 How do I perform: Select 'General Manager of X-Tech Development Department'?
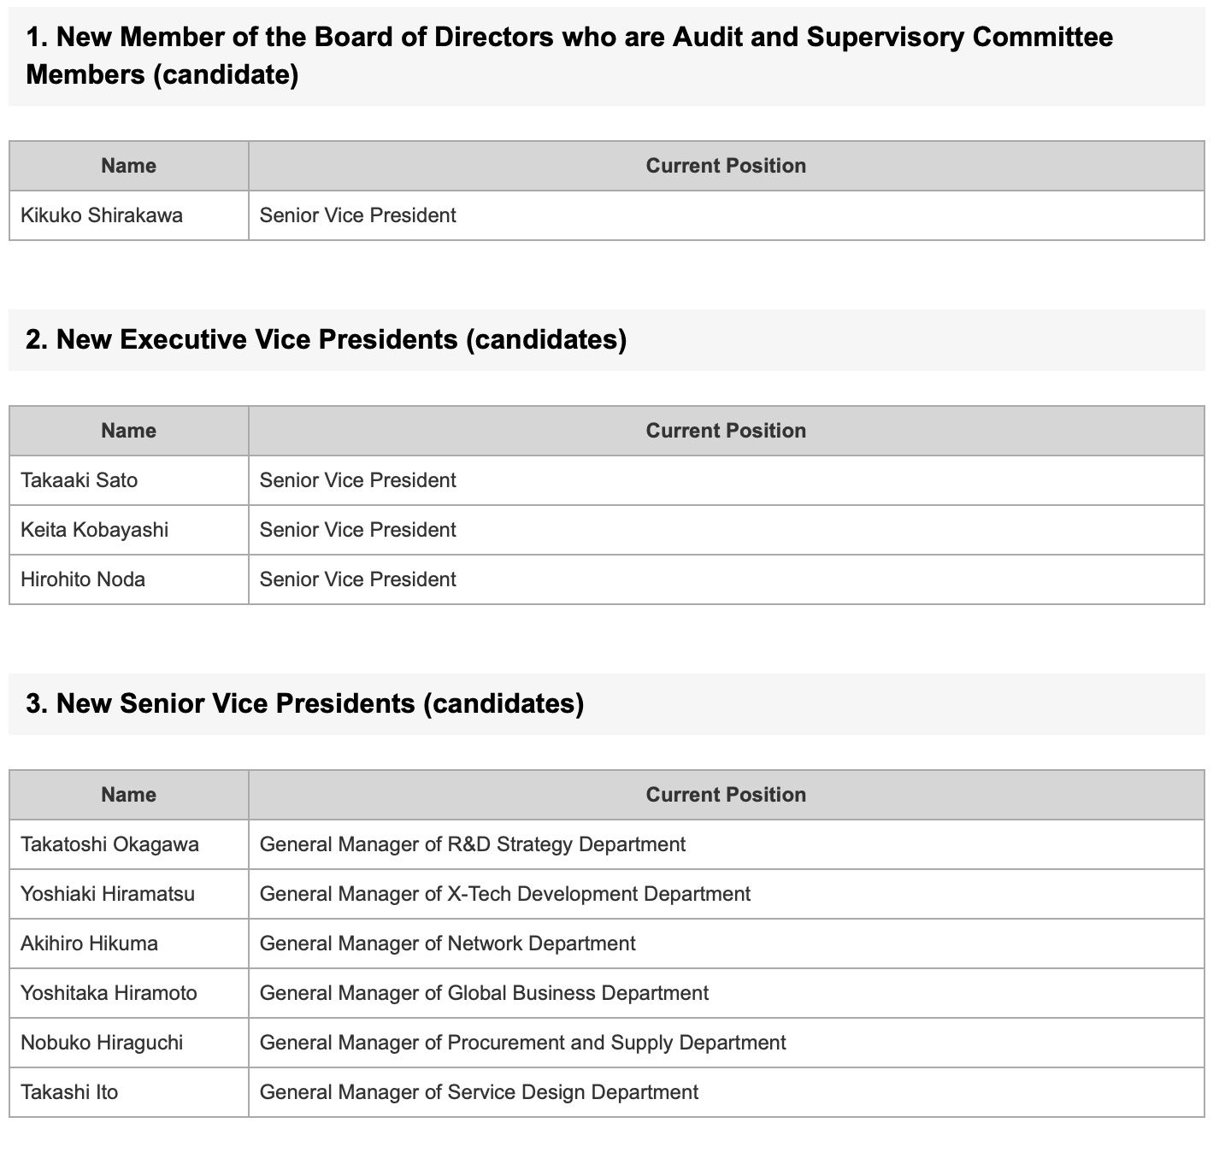(x=504, y=894)
